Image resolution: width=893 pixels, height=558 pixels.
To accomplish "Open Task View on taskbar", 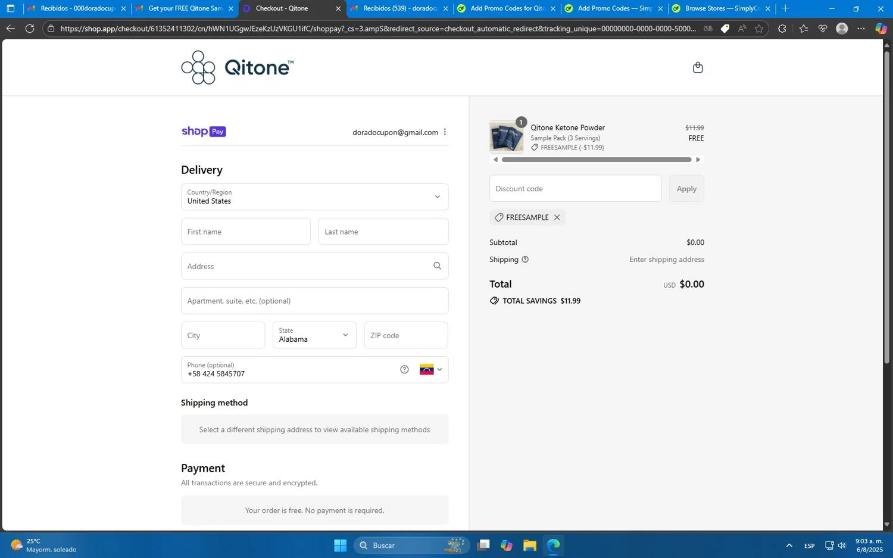I will click(x=483, y=545).
